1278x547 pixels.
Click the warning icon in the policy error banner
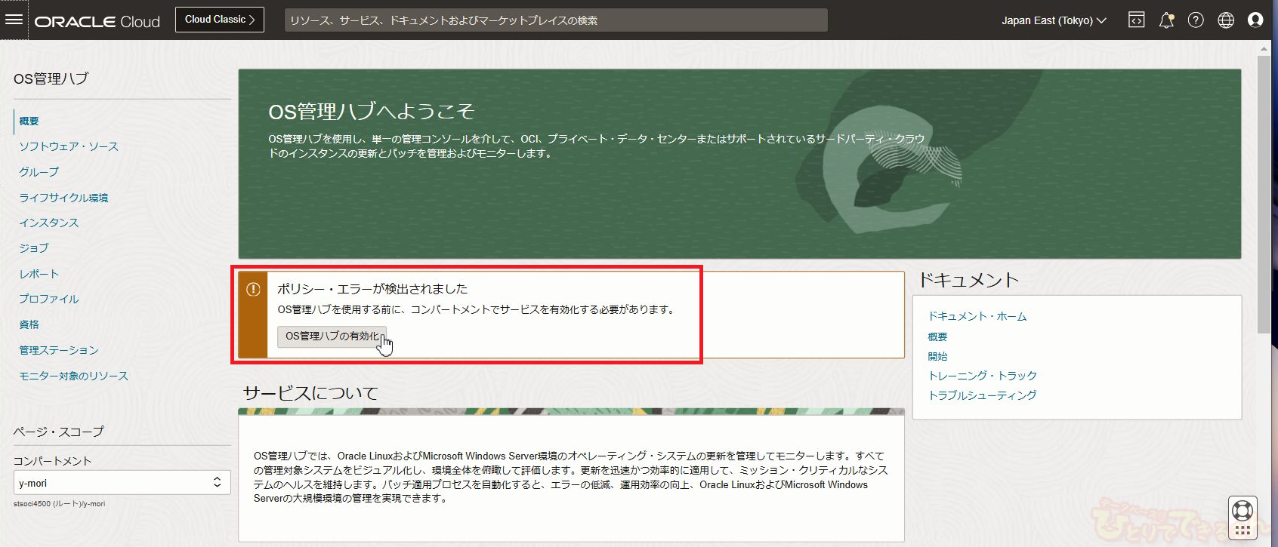[253, 289]
